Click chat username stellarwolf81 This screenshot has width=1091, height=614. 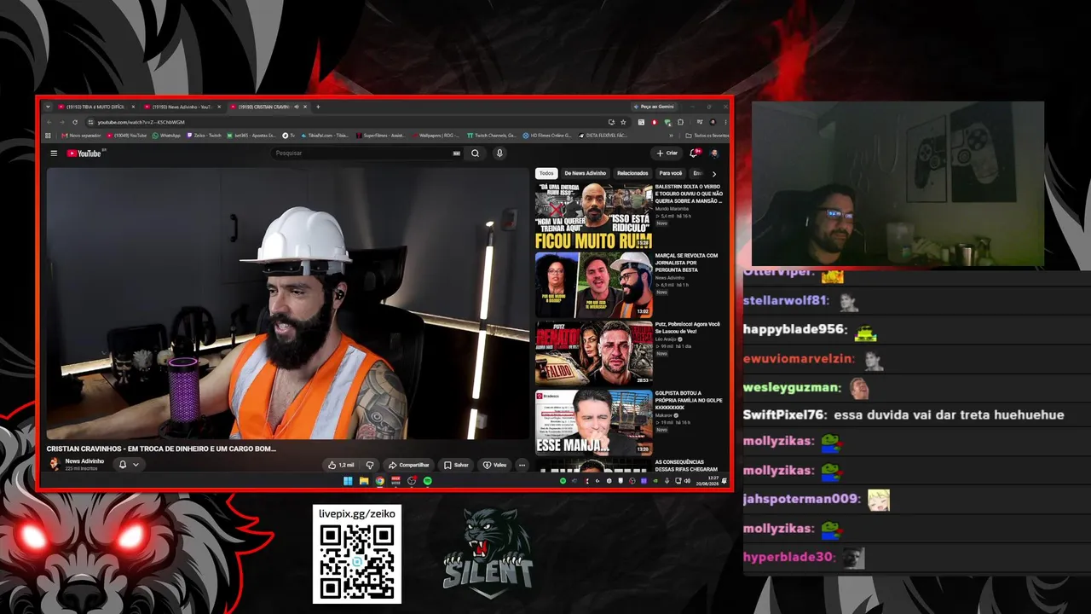pyautogui.click(x=786, y=301)
